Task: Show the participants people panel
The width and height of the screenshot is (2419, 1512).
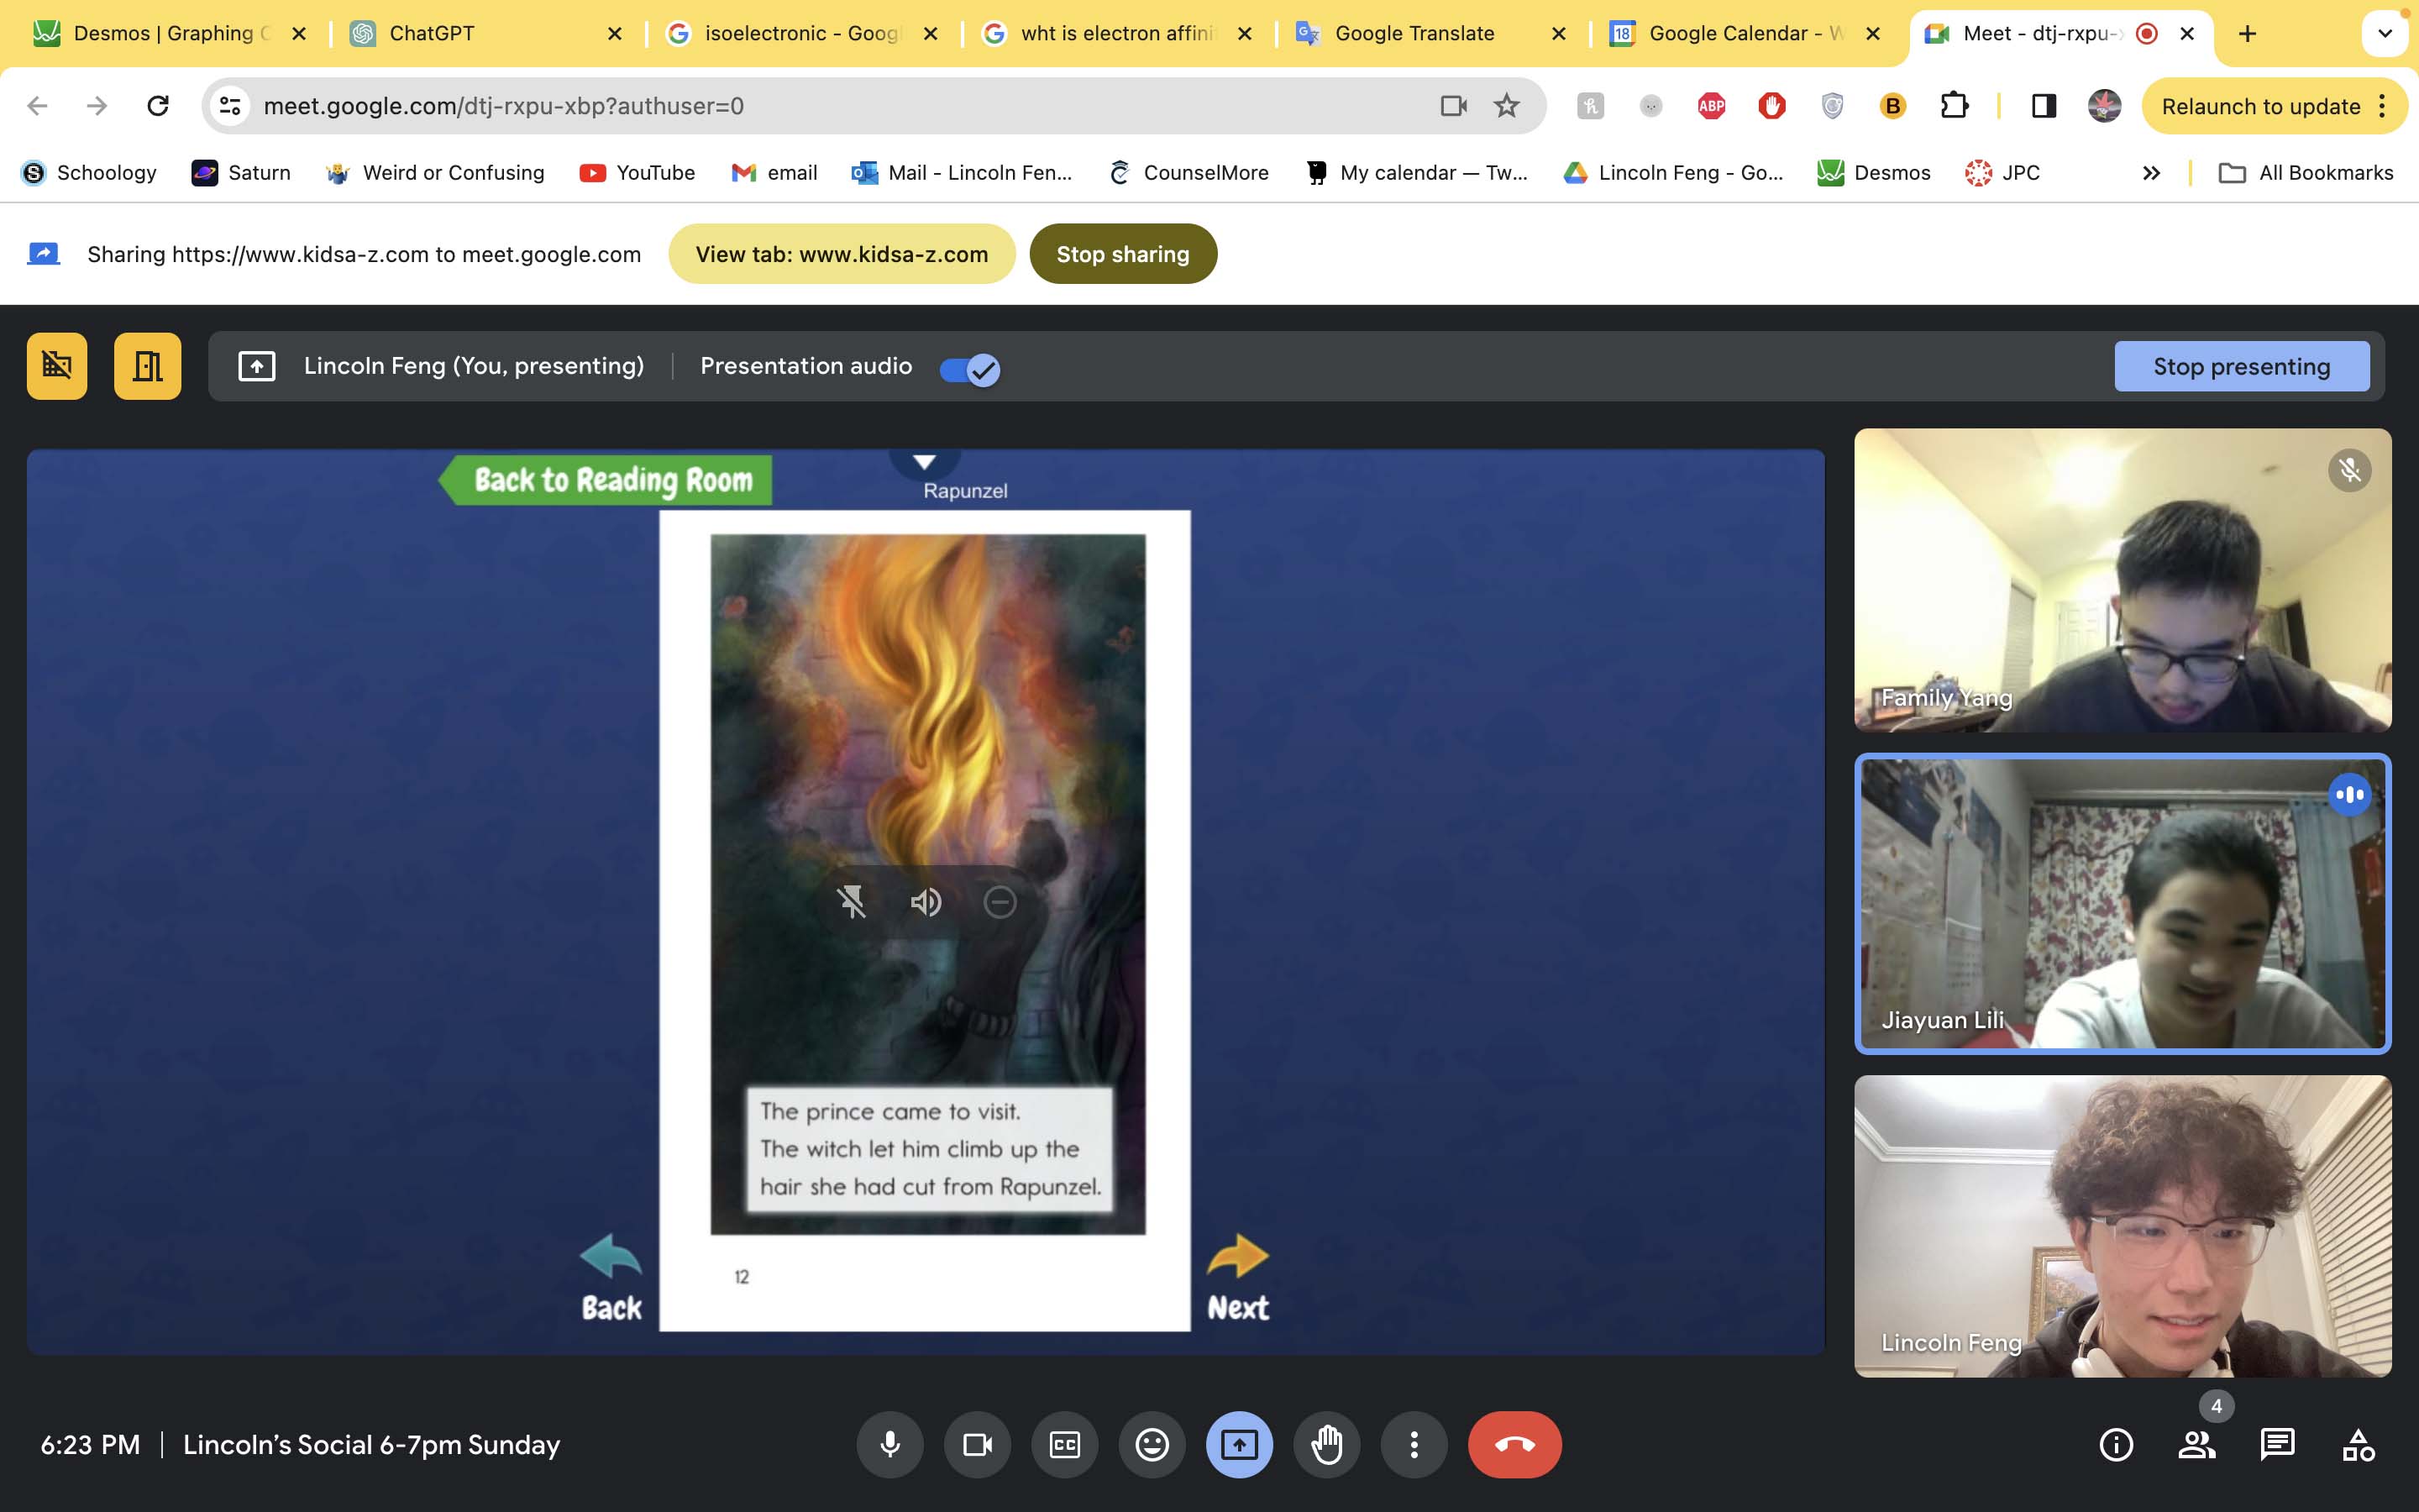Action: click(x=2197, y=1444)
